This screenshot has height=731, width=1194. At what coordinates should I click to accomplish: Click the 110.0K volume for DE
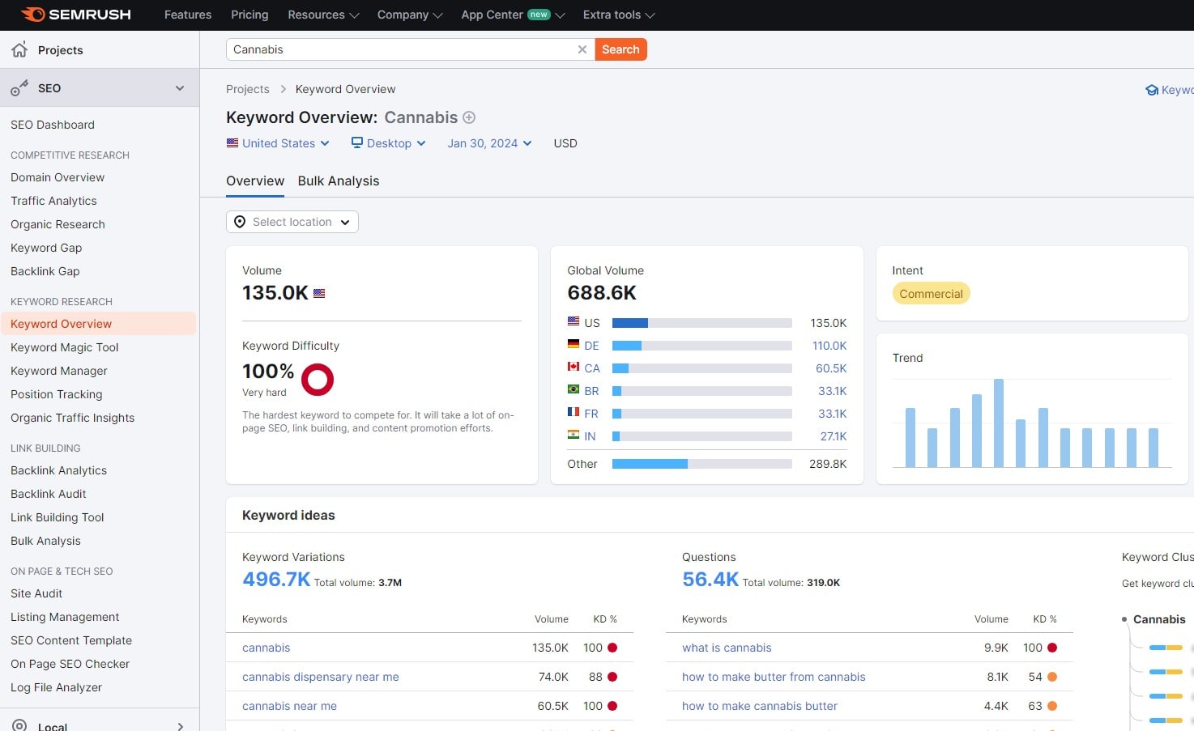pos(829,346)
